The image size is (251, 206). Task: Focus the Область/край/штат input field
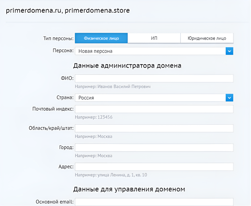point(154,128)
